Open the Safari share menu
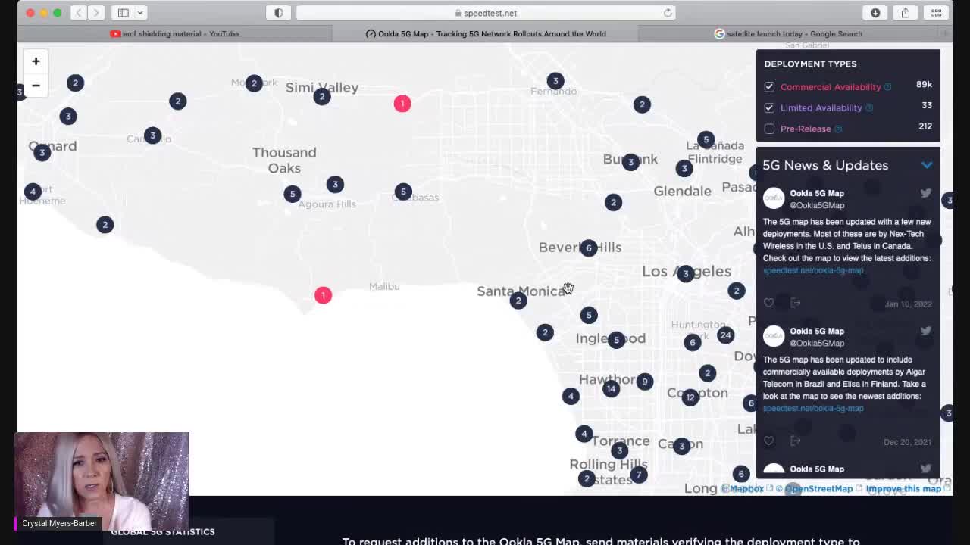This screenshot has height=545, width=970. [x=906, y=13]
